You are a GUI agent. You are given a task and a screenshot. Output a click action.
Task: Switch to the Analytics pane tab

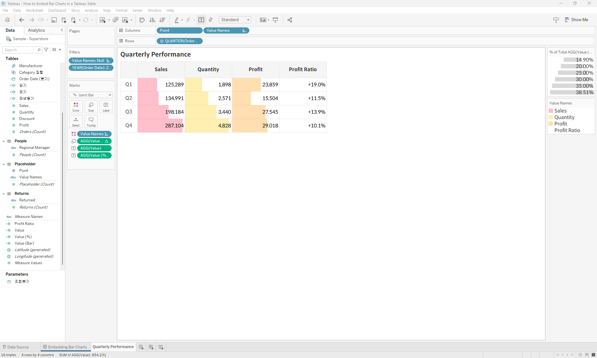(x=36, y=30)
